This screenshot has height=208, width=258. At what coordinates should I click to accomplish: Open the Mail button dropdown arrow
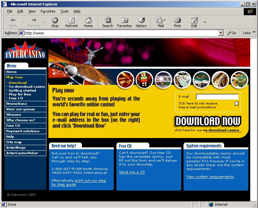point(165,20)
